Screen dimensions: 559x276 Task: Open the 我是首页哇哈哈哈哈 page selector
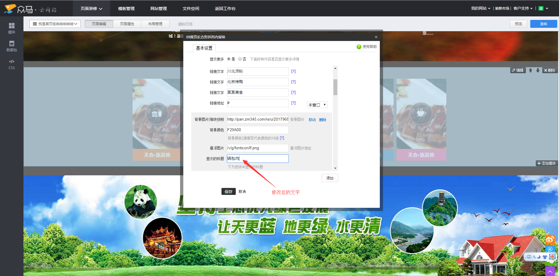pyautogui.click(x=55, y=24)
